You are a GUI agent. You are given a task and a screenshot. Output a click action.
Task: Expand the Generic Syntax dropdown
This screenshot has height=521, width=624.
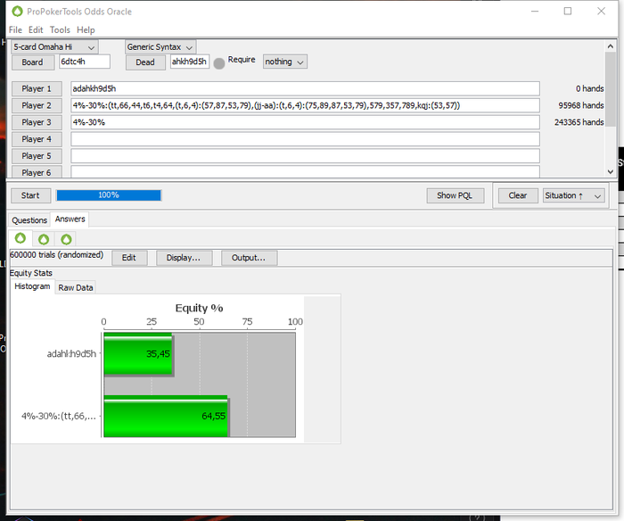[160, 47]
